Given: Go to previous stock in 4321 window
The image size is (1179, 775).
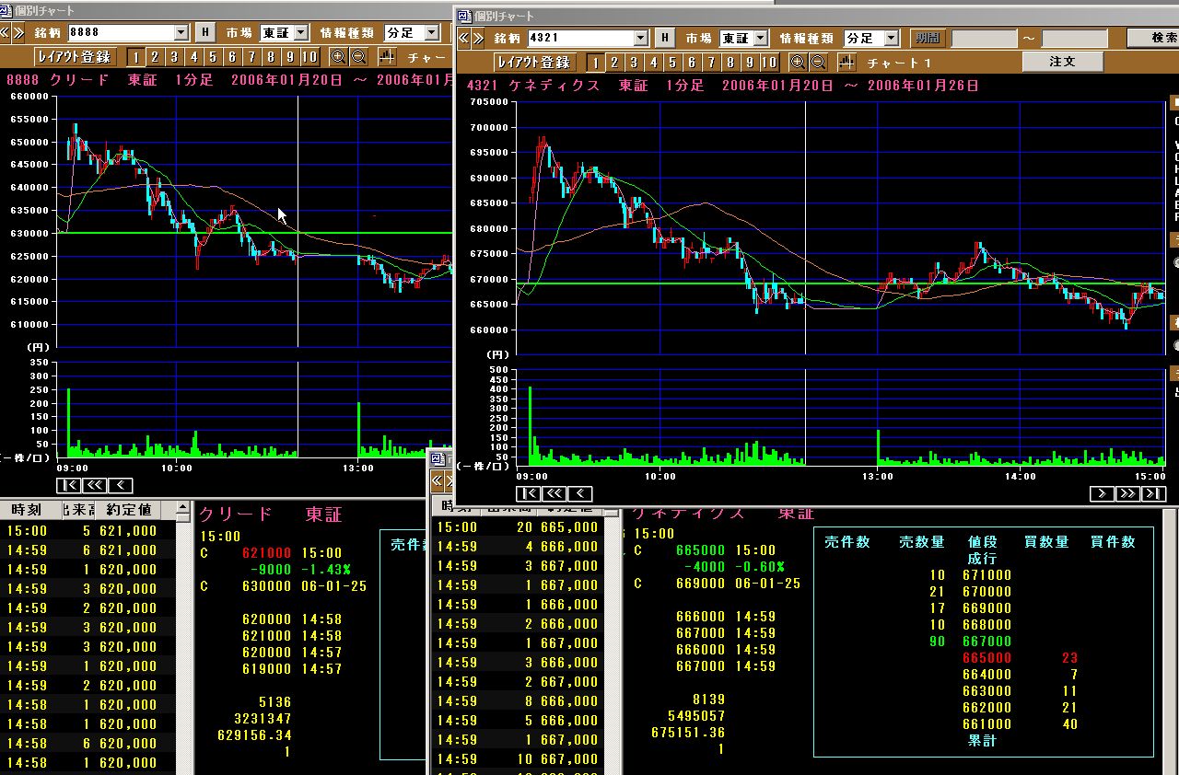Looking at the screenshot, I should [x=463, y=38].
